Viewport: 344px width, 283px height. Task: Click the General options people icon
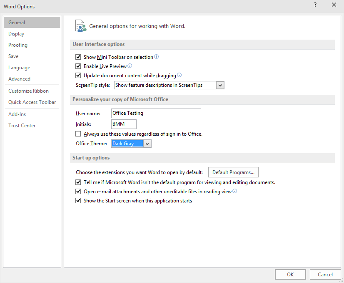[x=80, y=25]
